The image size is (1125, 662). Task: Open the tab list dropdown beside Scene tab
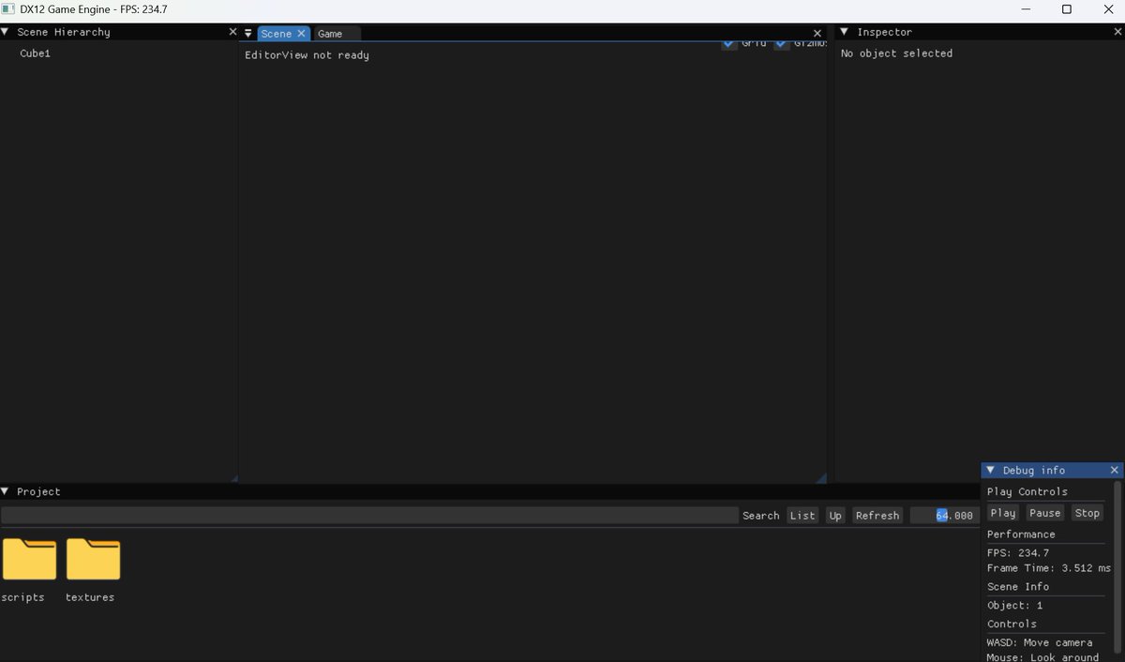[248, 34]
